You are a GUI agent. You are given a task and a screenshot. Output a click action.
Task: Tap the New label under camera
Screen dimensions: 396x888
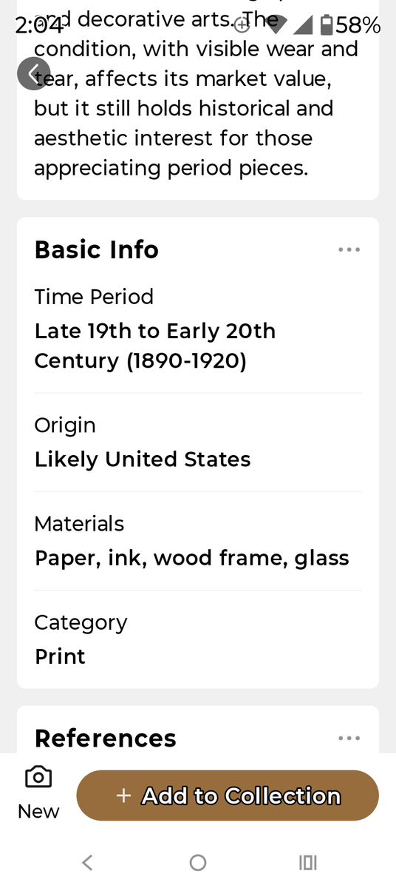click(x=38, y=811)
